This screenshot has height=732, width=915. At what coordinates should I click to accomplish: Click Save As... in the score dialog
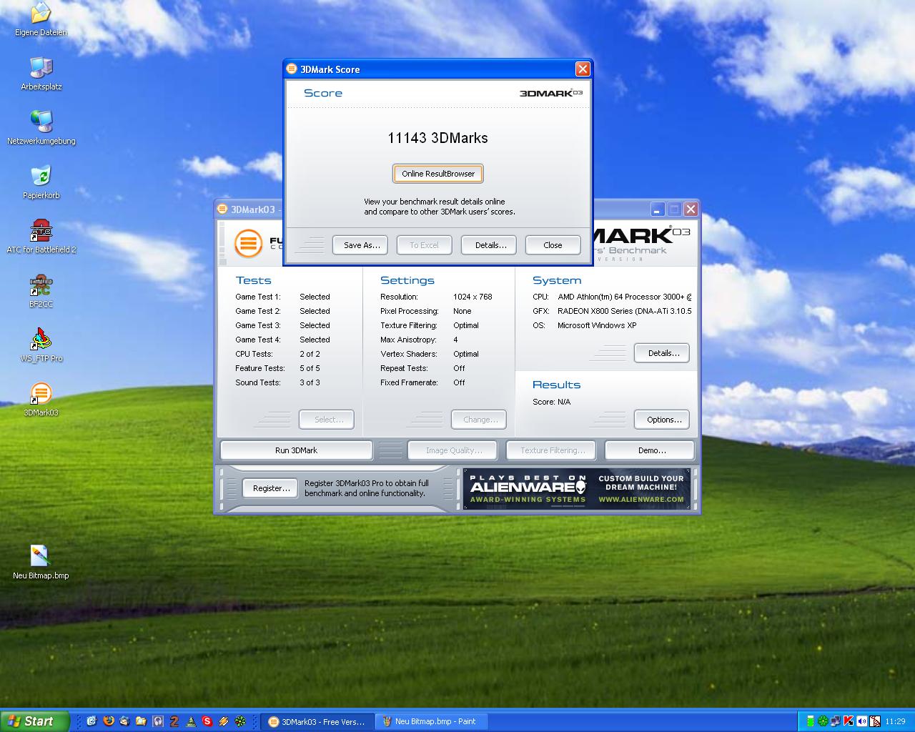360,245
